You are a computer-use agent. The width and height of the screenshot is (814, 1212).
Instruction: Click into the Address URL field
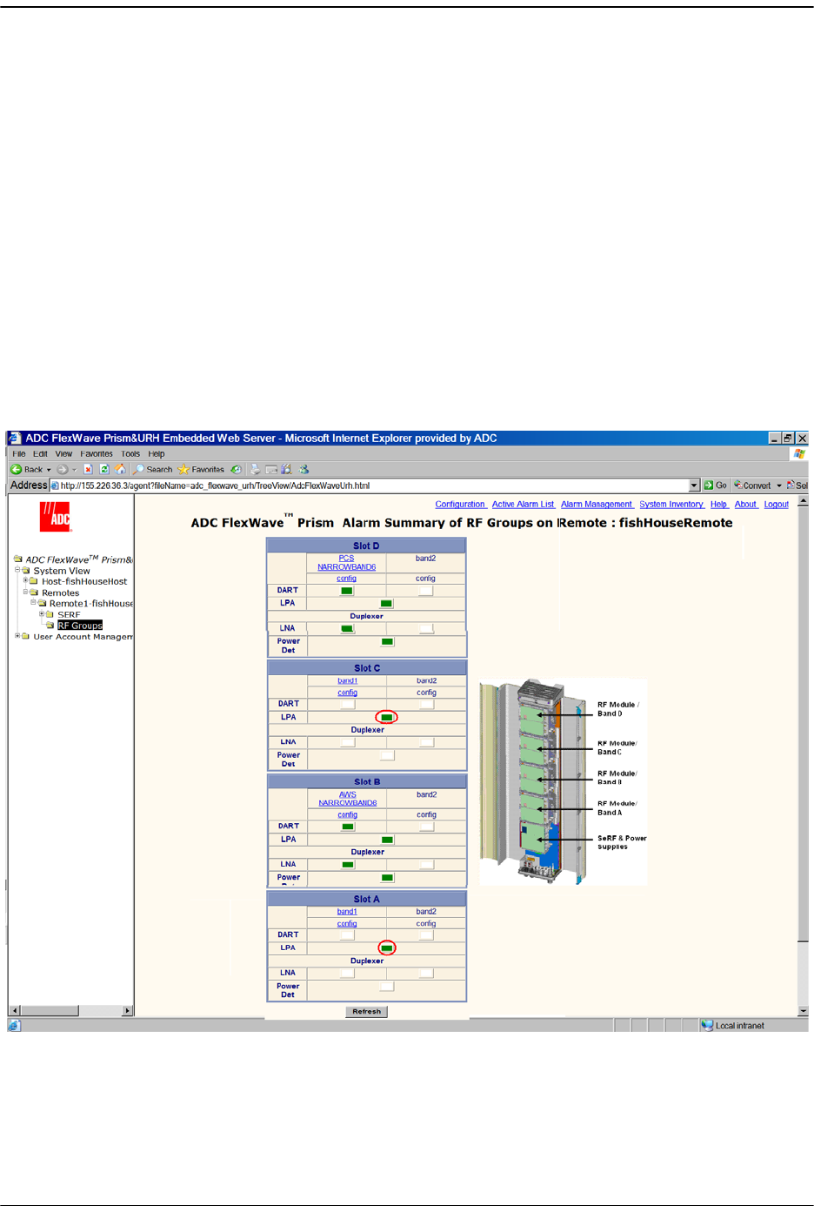point(374,485)
